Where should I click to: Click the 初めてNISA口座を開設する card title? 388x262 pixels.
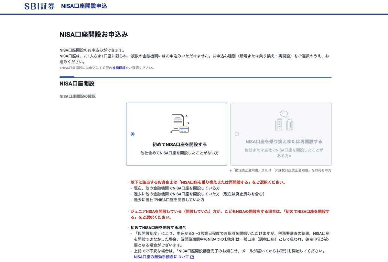coord(179,144)
